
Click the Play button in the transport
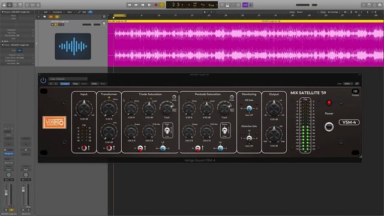[x=149, y=5]
